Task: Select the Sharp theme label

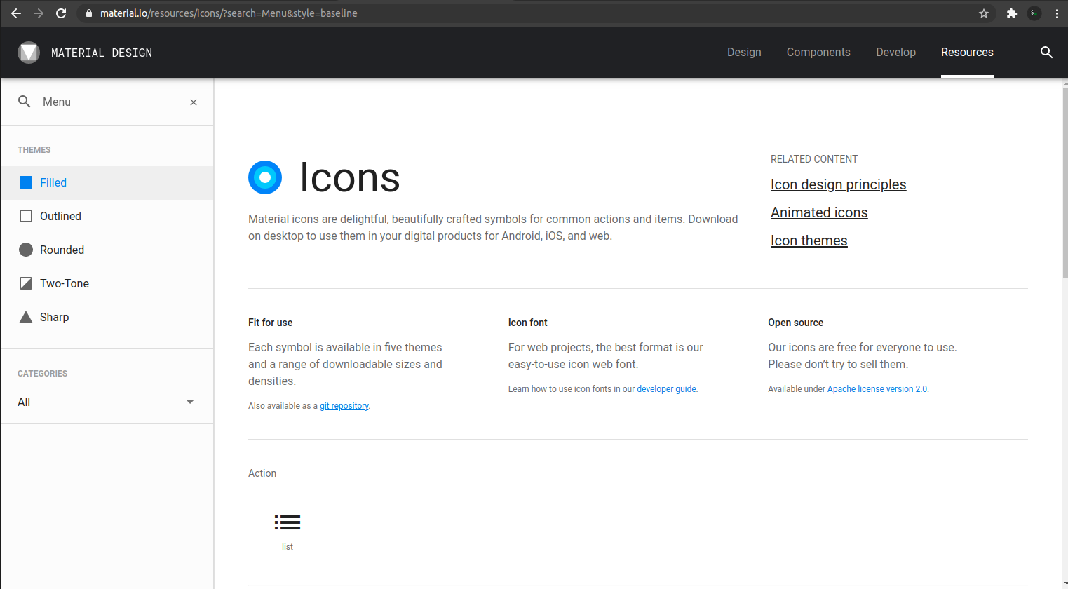Action: click(x=54, y=317)
